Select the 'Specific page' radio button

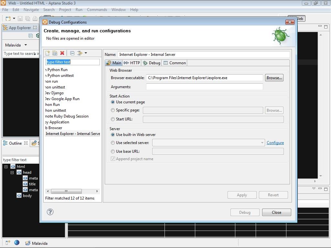click(113, 110)
